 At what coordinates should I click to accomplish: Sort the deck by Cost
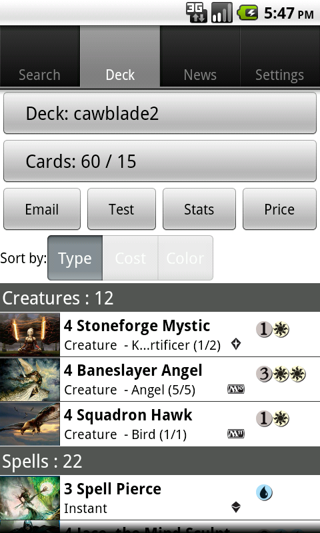point(130,258)
